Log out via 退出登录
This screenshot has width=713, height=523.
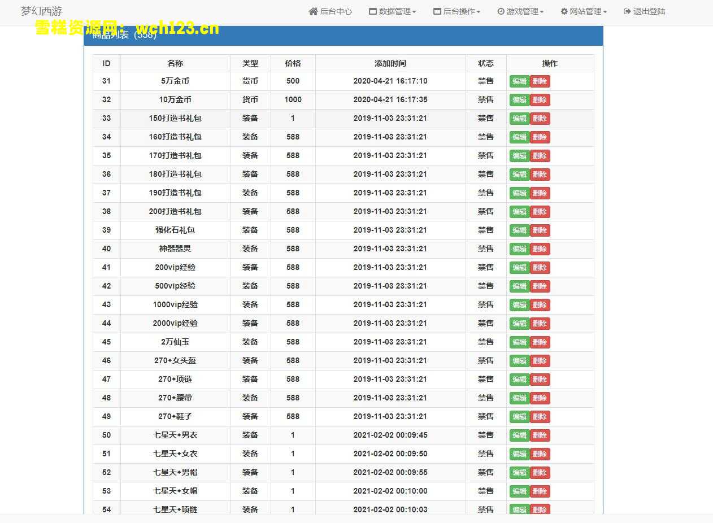click(649, 11)
